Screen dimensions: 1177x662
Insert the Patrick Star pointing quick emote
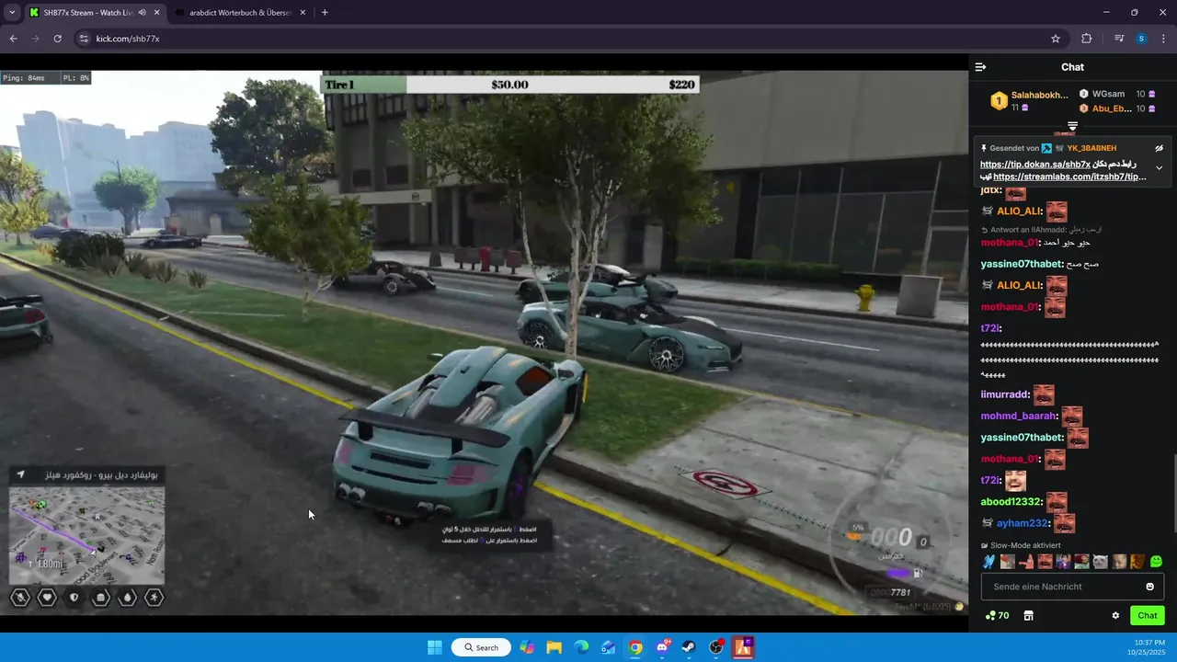pos(1026,562)
